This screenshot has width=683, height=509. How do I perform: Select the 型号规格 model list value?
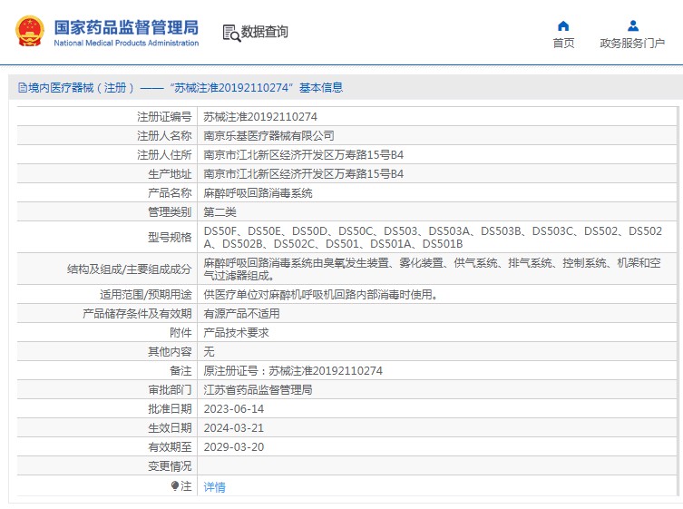(x=433, y=237)
